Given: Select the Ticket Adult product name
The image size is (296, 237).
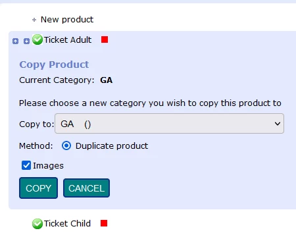Looking at the screenshot, I should 68,40.
